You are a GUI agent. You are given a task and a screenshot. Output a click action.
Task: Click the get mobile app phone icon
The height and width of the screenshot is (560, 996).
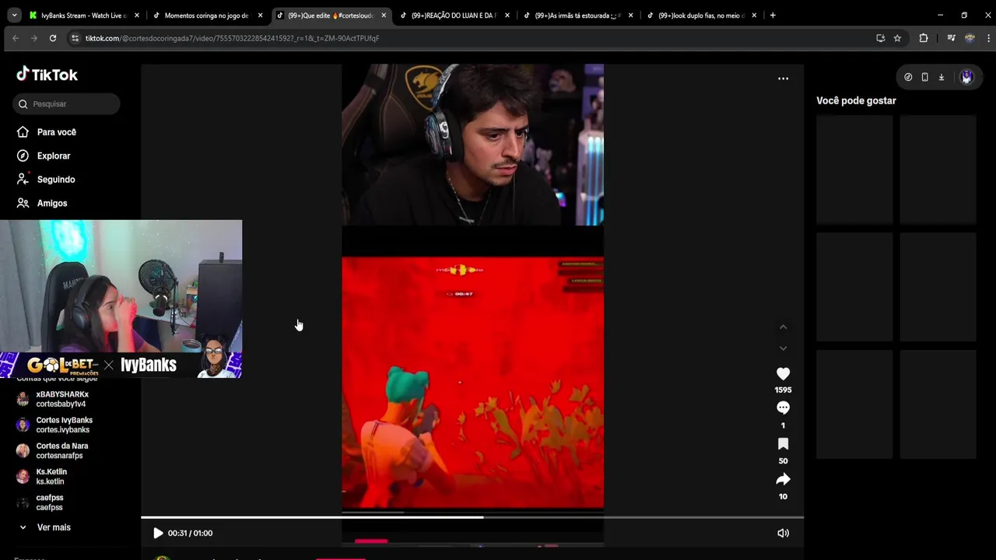[x=924, y=77]
